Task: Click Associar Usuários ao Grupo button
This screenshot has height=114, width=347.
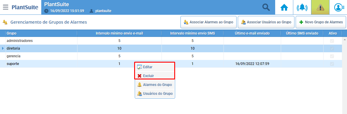Action: tap(266, 22)
